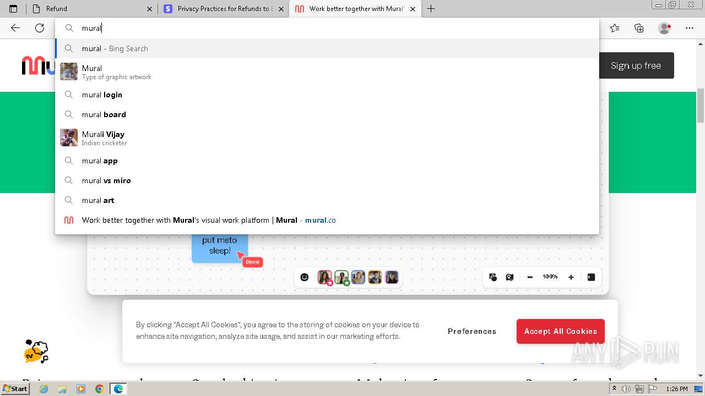Click the Edge taskbar icon
This screenshot has height=396, width=705.
118,389
